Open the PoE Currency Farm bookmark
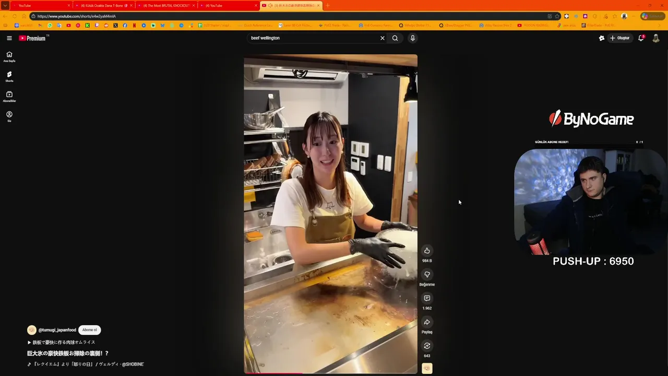This screenshot has height=376, width=668. (375, 25)
